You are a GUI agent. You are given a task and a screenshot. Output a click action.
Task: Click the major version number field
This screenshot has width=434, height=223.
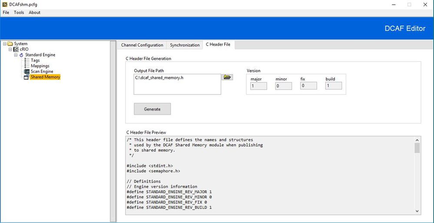pos(258,86)
